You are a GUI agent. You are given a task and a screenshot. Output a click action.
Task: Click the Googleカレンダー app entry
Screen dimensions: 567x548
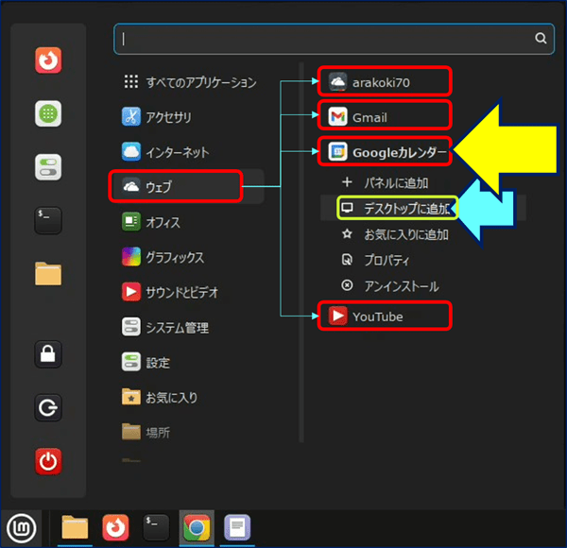click(385, 151)
